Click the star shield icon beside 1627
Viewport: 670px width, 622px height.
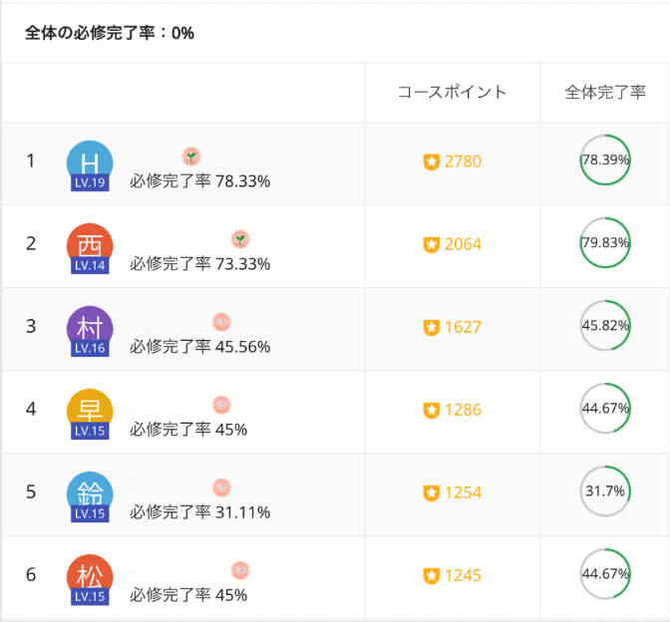(x=431, y=328)
